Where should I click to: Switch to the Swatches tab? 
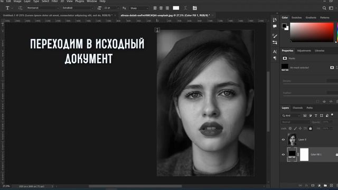[x=297, y=17]
